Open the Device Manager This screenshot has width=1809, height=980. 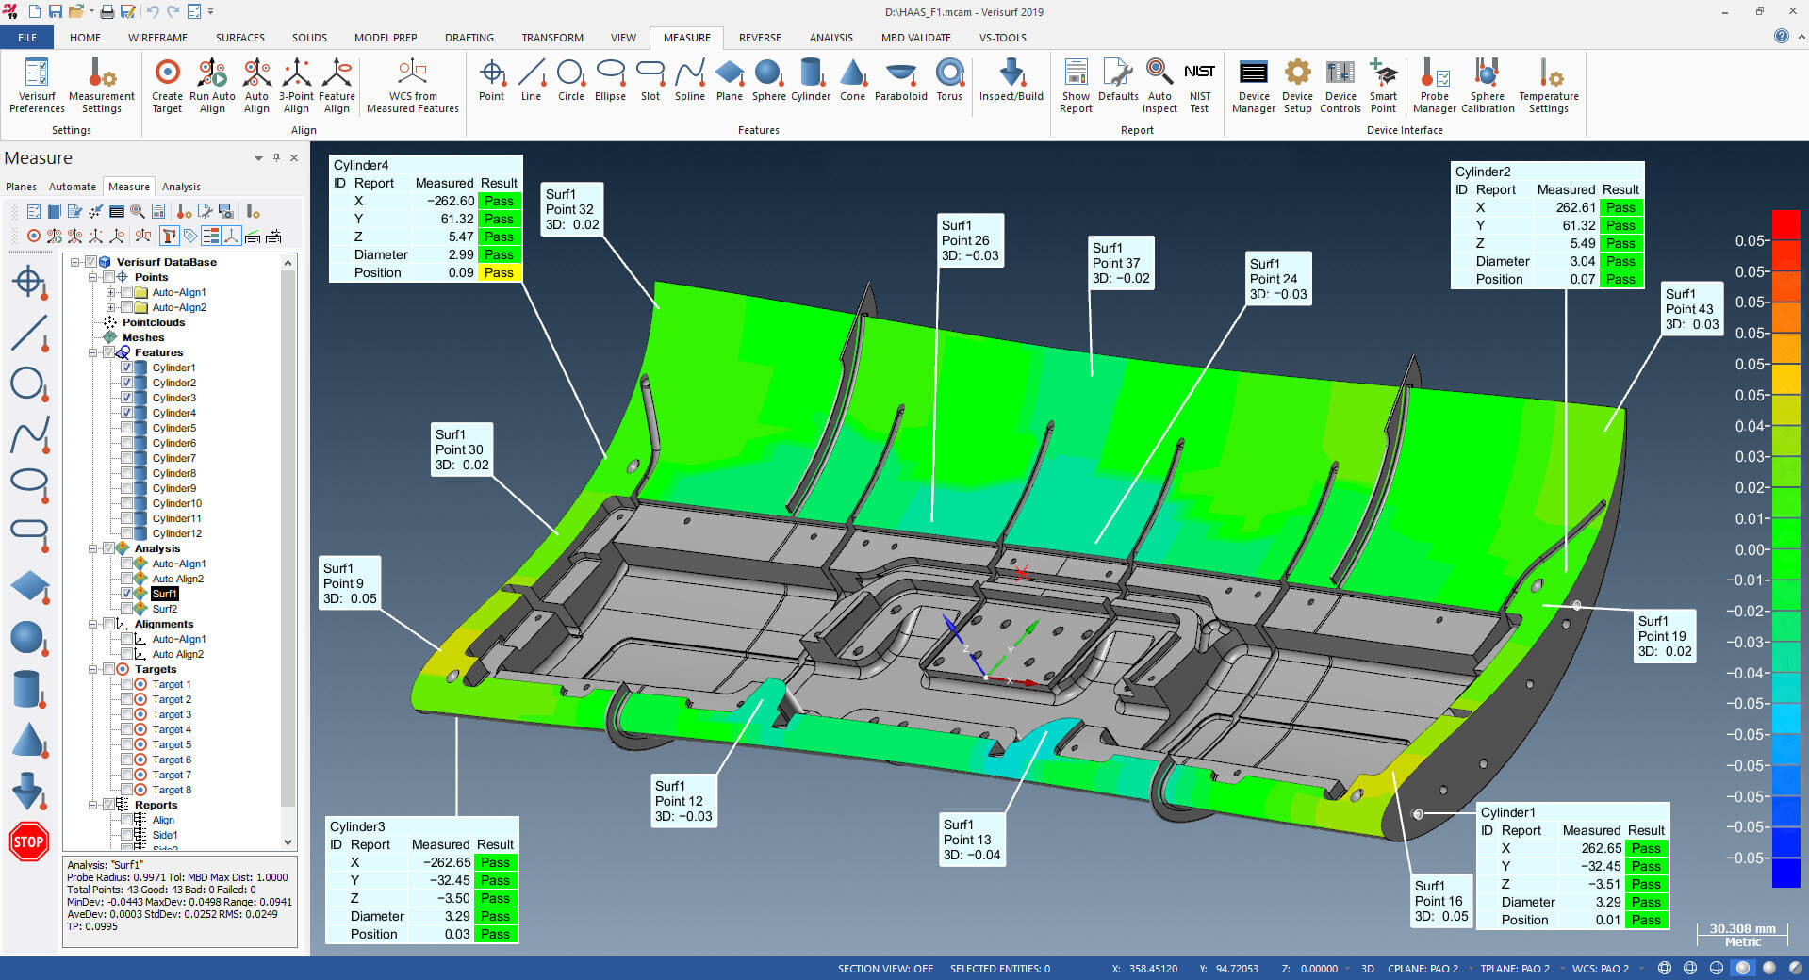[1254, 86]
